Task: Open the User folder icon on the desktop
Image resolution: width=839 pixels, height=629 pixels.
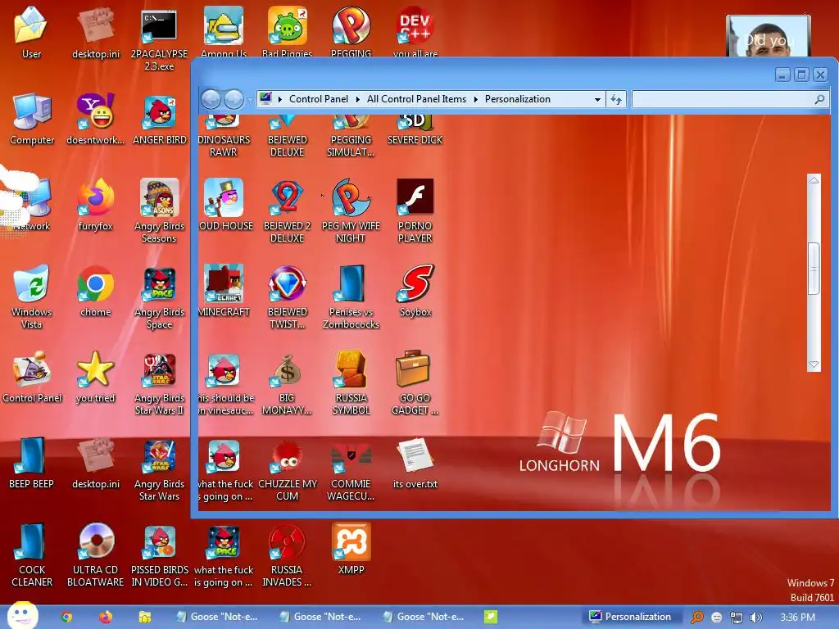Action: [31, 32]
